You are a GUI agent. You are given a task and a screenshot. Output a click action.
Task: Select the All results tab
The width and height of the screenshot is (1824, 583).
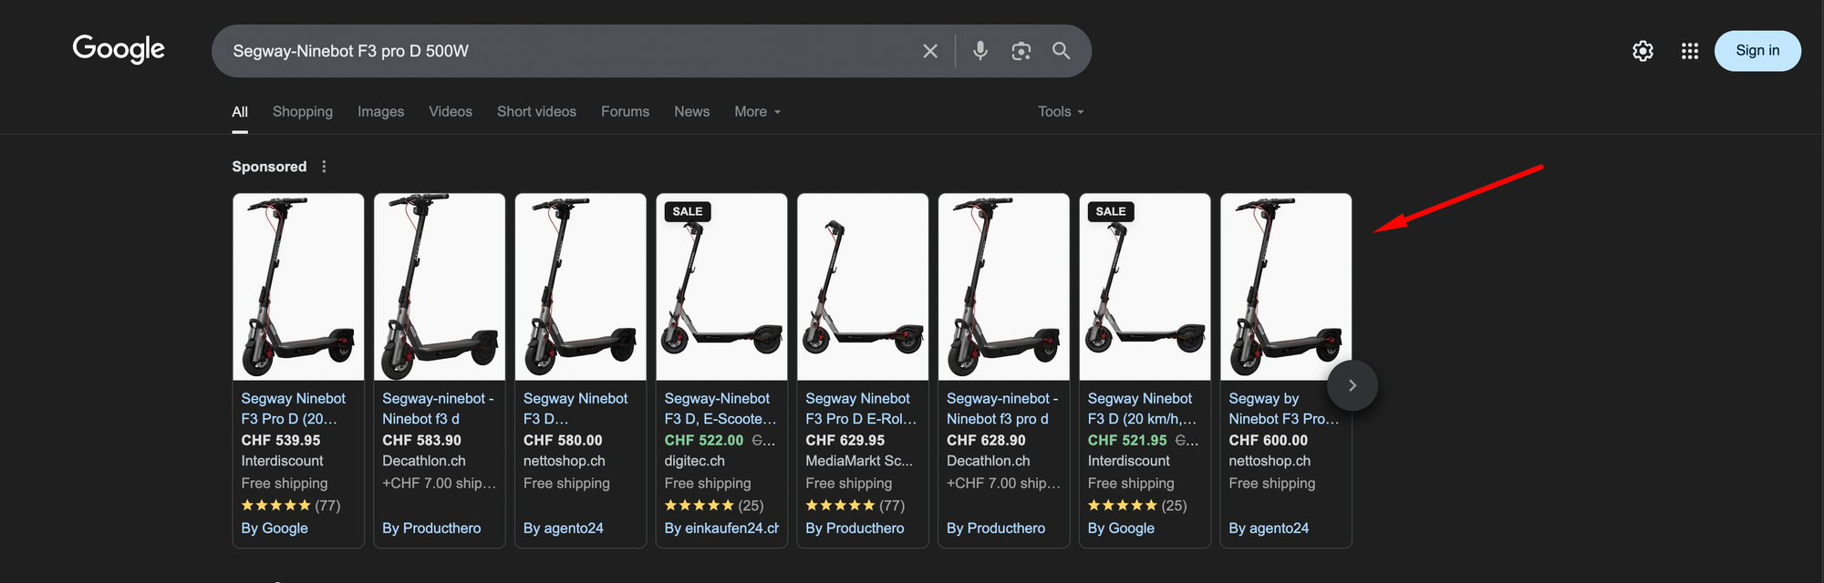click(240, 111)
